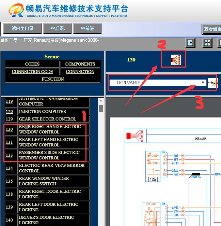Click the LVI ARG component in diagram
Viewport: 221px width, 226px height.
151,214
